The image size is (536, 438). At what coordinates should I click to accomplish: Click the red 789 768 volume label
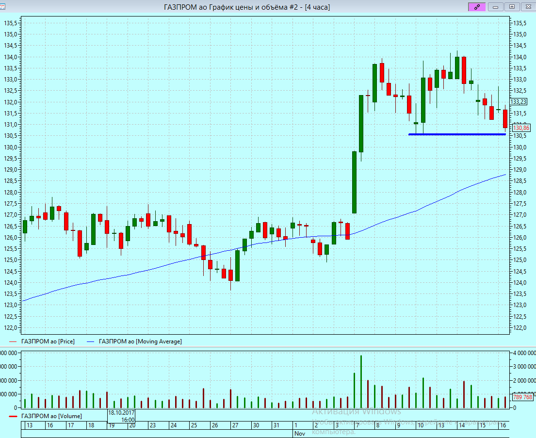click(x=523, y=397)
